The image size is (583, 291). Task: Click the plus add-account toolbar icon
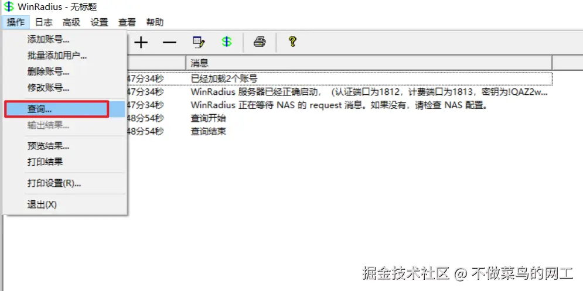pyautogui.click(x=141, y=42)
